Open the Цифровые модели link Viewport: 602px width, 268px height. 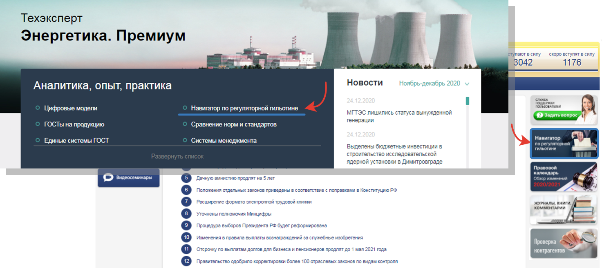pyautogui.click(x=71, y=108)
